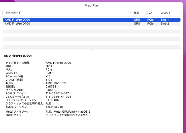Click the VRAM（総量） label
The height and width of the screenshot is (133, 186).
point(15,80)
